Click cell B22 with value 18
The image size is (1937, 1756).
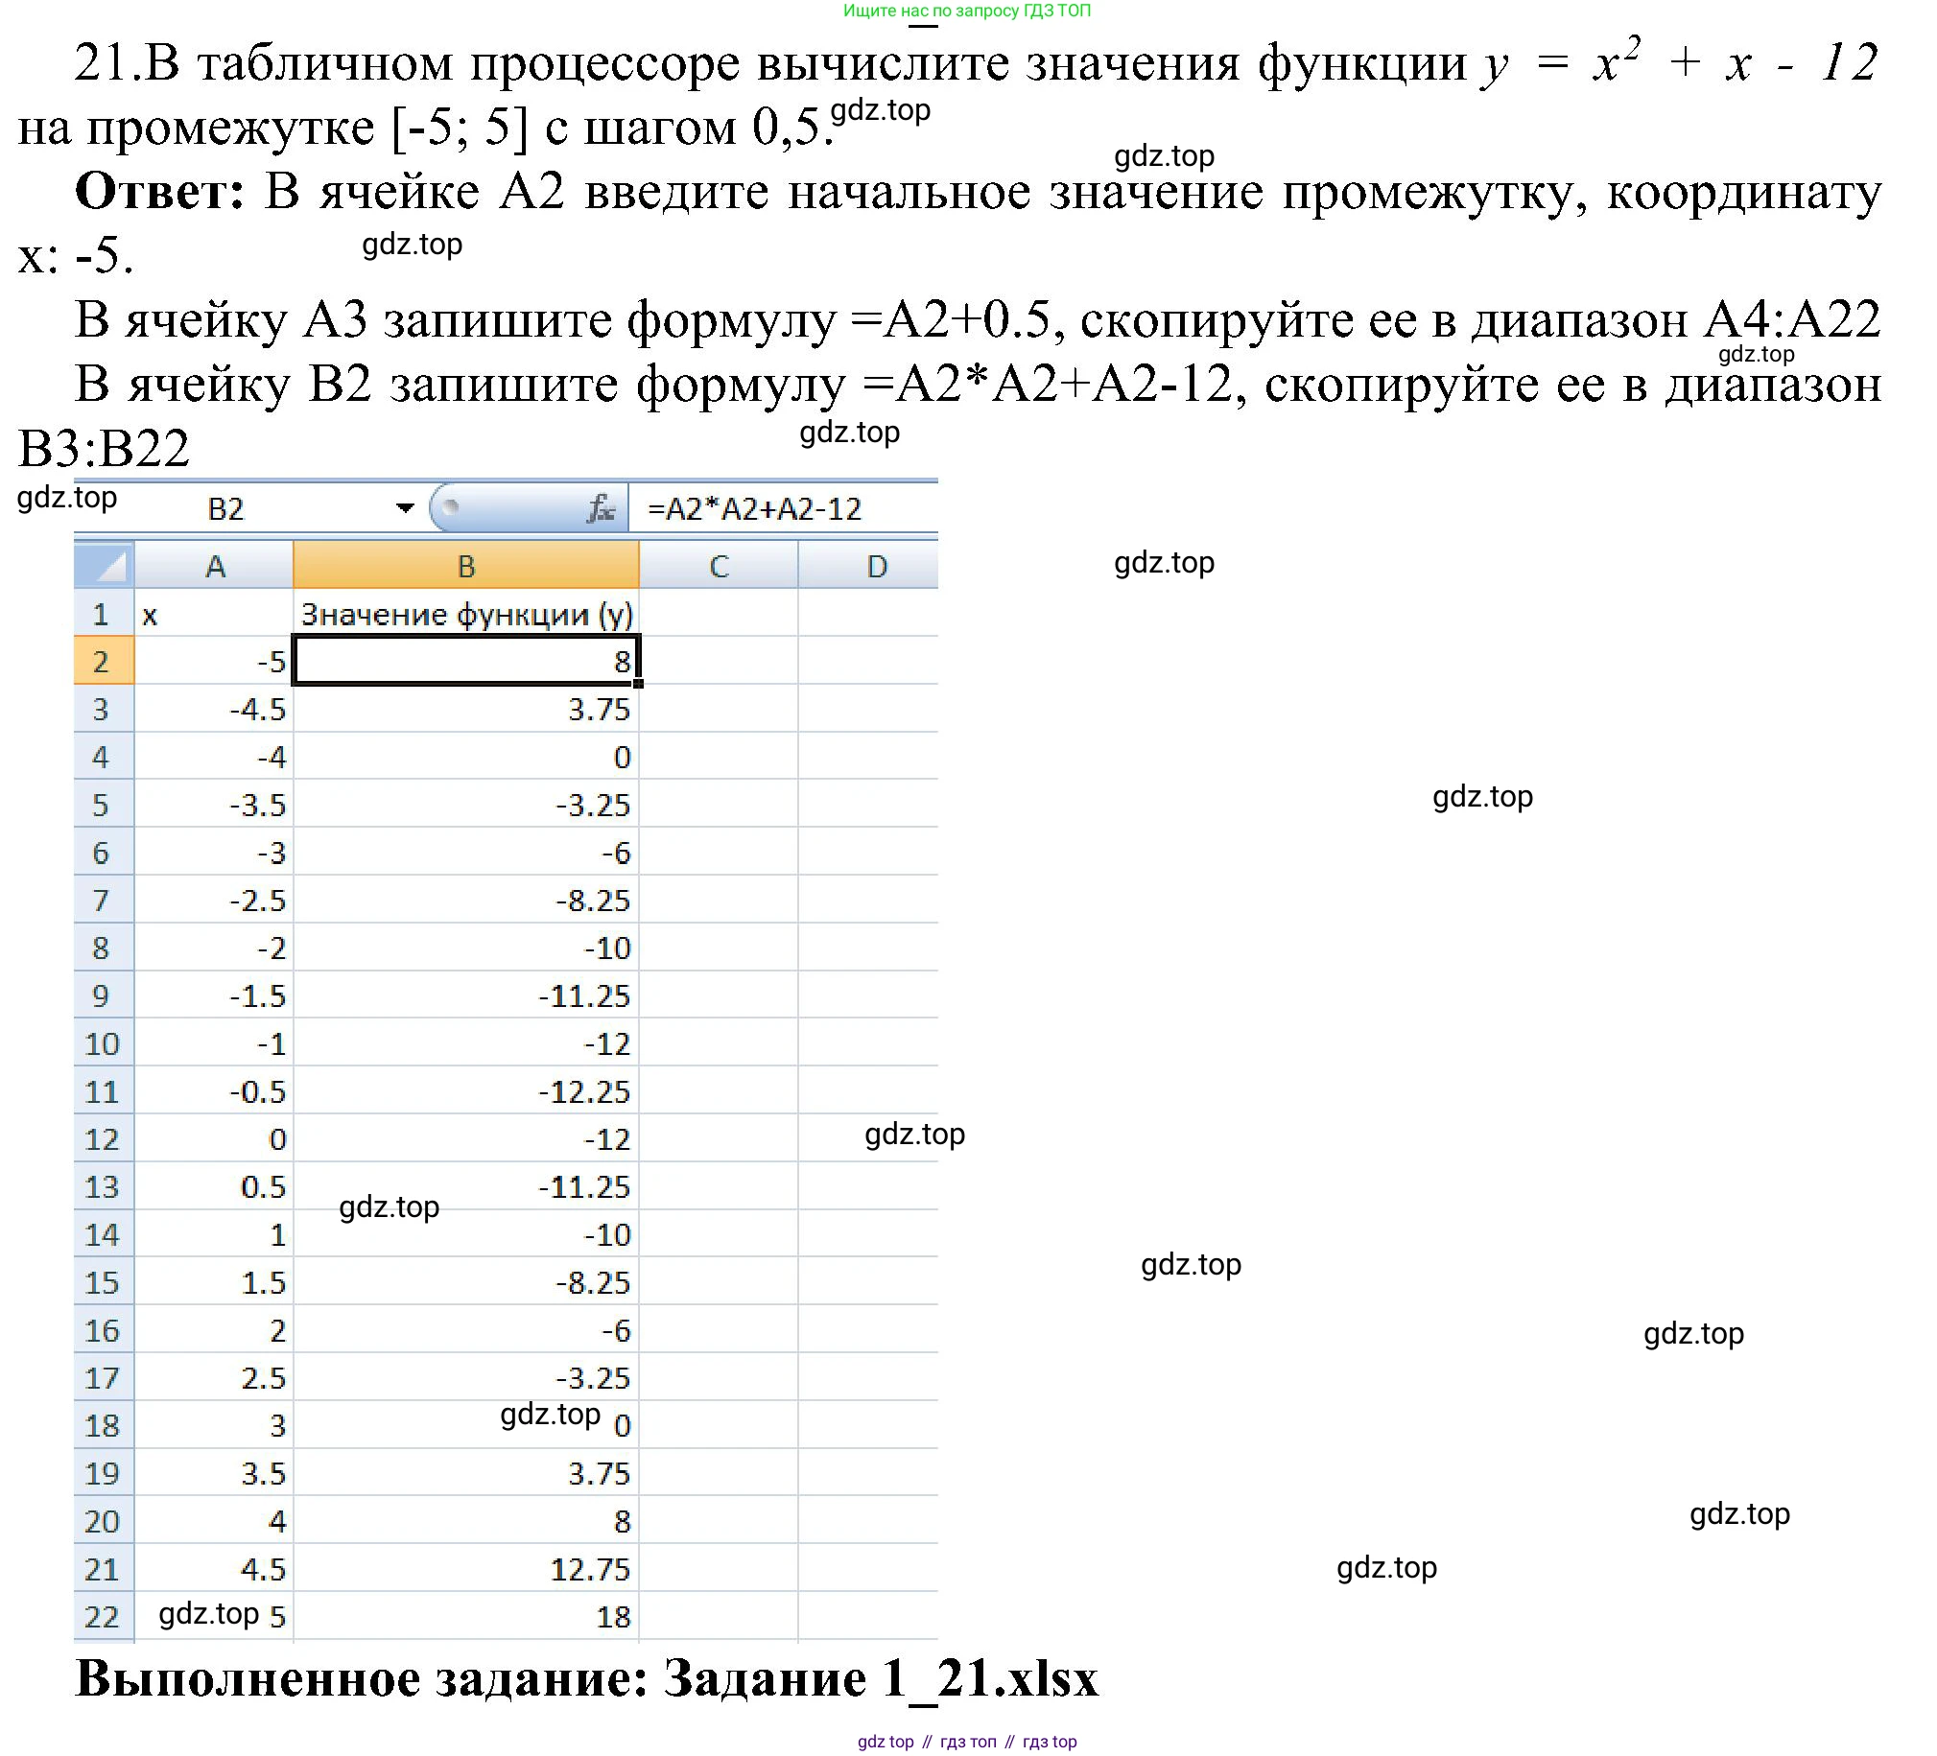[x=466, y=1617]
